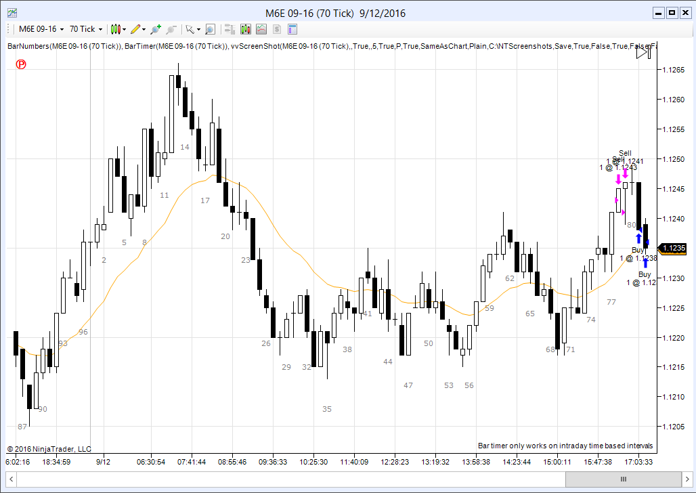696x493 pixels.
Task: Click the 1.1250 price axis label
Action: (x=674, y=159)
